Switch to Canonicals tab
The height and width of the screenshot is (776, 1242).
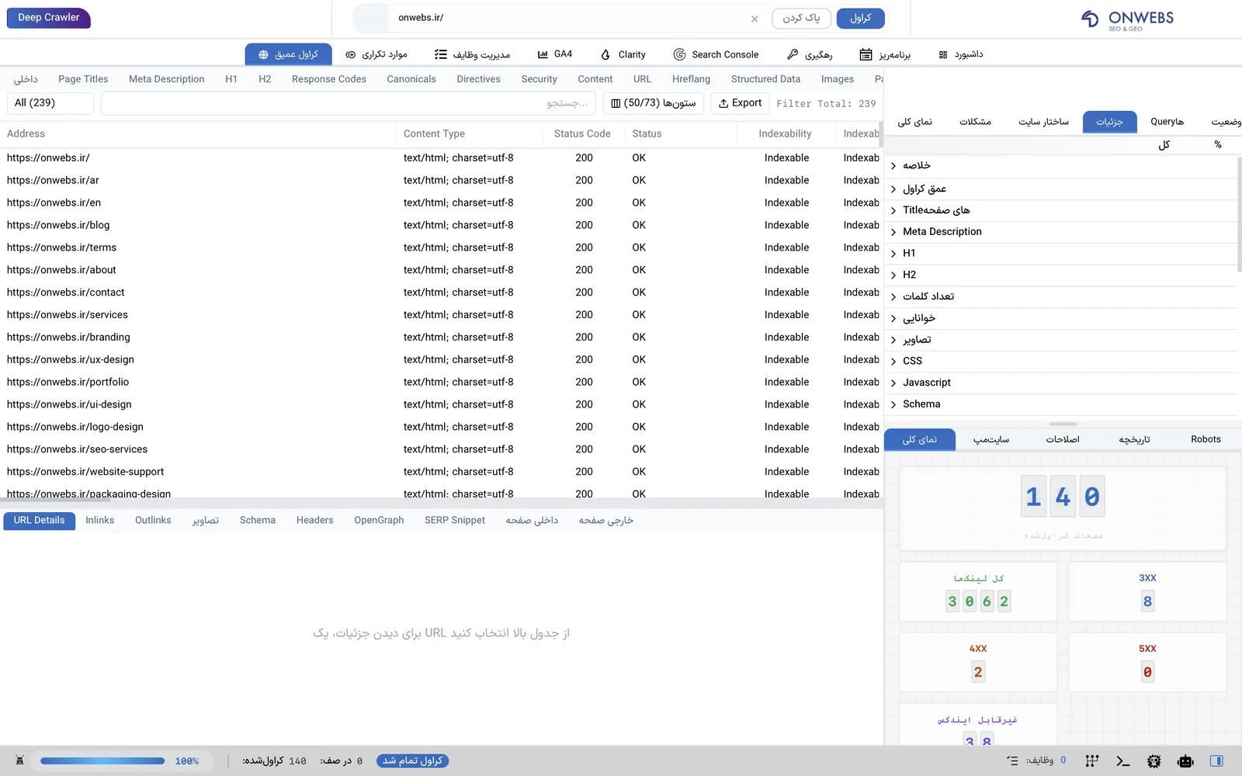pyautogui.click(x=411, y=79)
